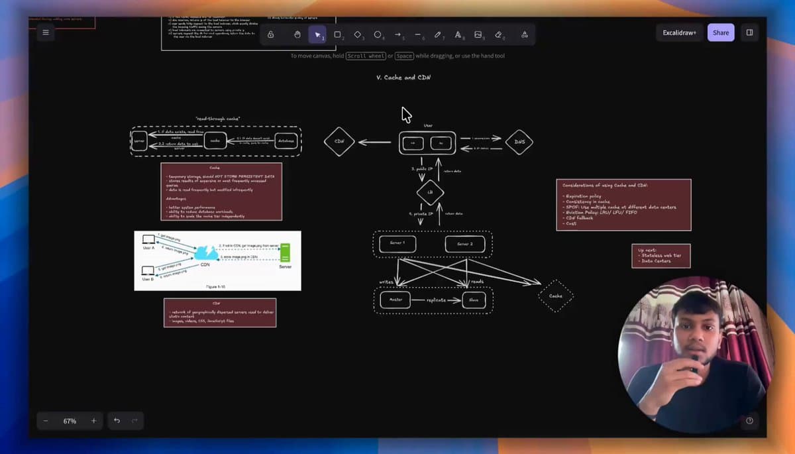Select the Server 2 box
The width and height of the screenshot is (795, 454).
(x=465, y=244)
